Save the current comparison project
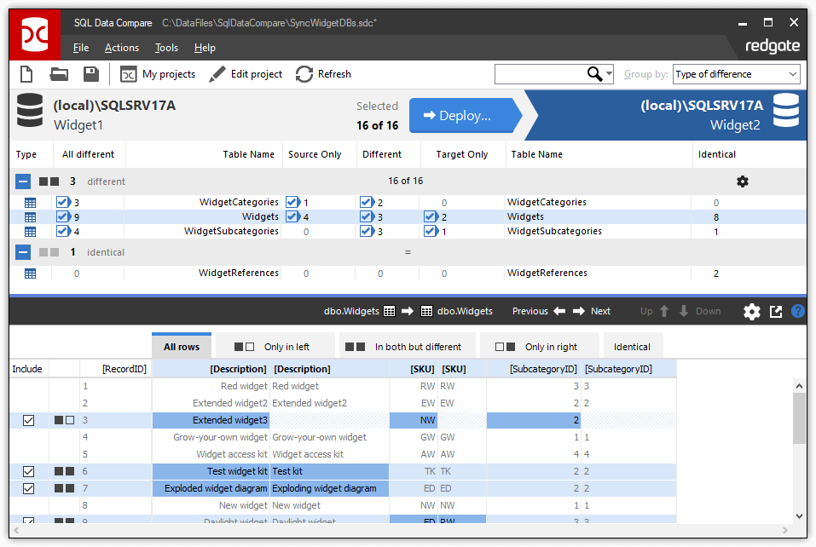This screenshot has width=816, height=547. (x=90, y=74)
